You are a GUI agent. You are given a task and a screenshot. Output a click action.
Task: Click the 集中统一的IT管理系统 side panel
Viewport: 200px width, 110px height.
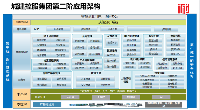click(x=8, y=61)
